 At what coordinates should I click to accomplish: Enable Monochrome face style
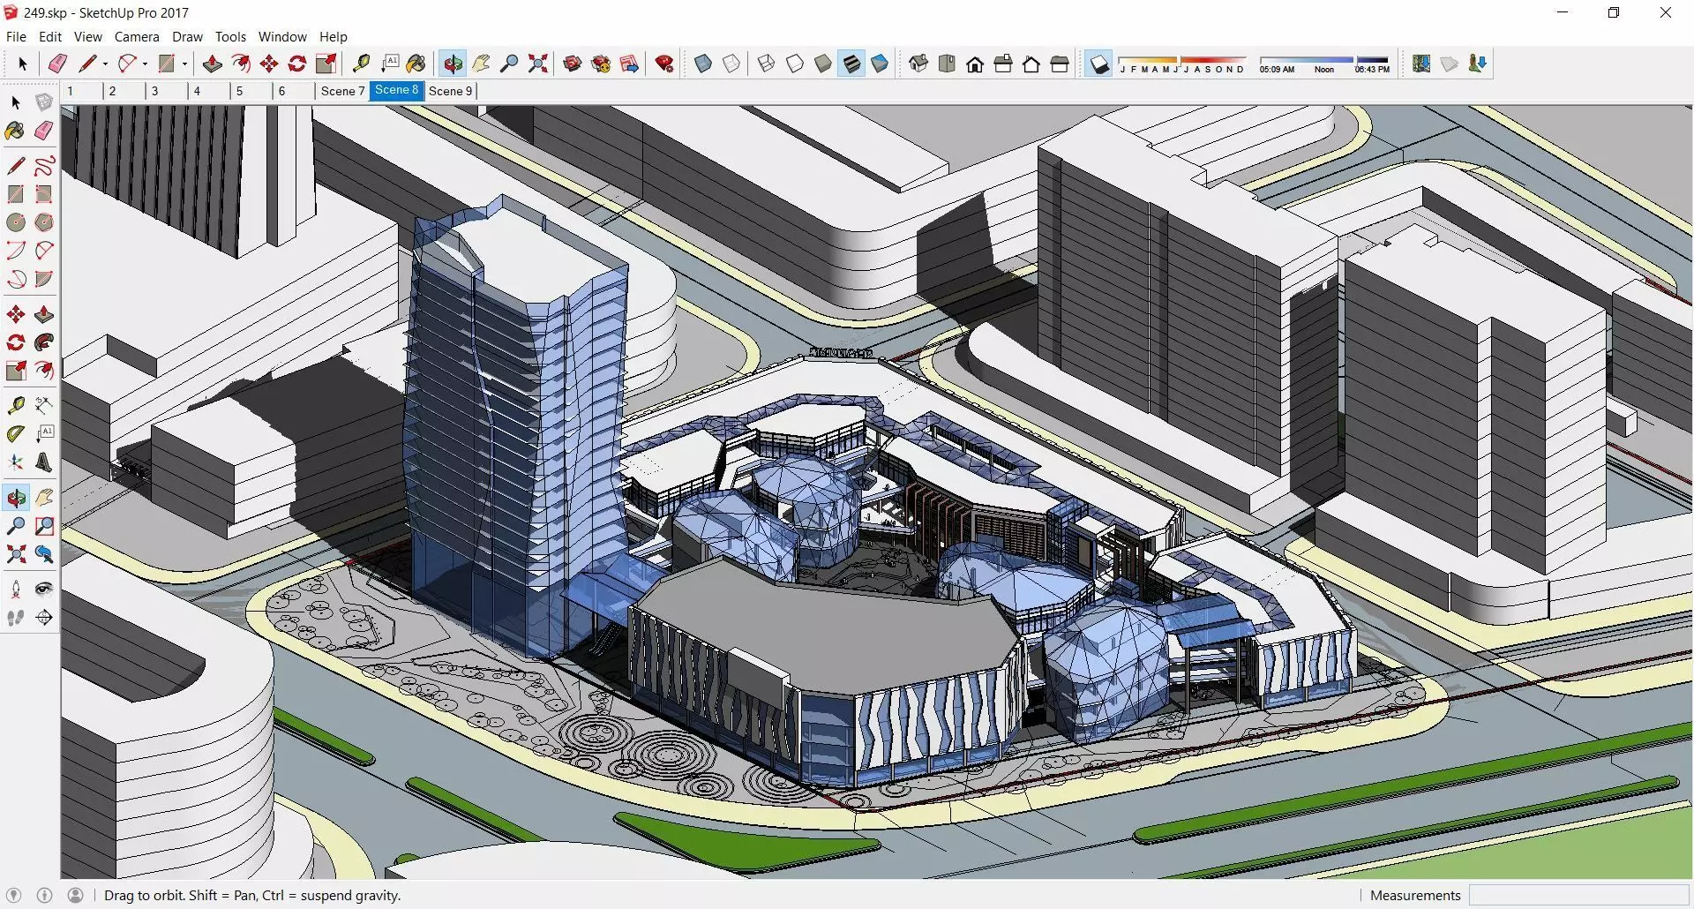click(x=880, y=64)
